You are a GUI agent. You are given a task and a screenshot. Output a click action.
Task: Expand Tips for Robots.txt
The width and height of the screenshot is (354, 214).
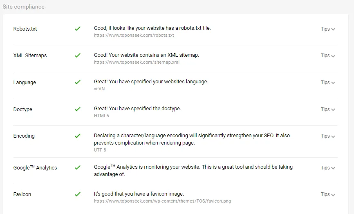[x=328, y=29]
